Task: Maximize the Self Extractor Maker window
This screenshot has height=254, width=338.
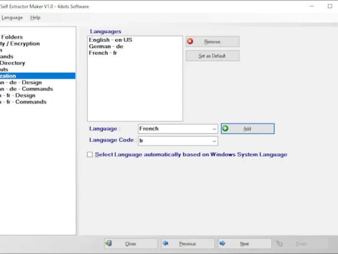Action: 330,6
